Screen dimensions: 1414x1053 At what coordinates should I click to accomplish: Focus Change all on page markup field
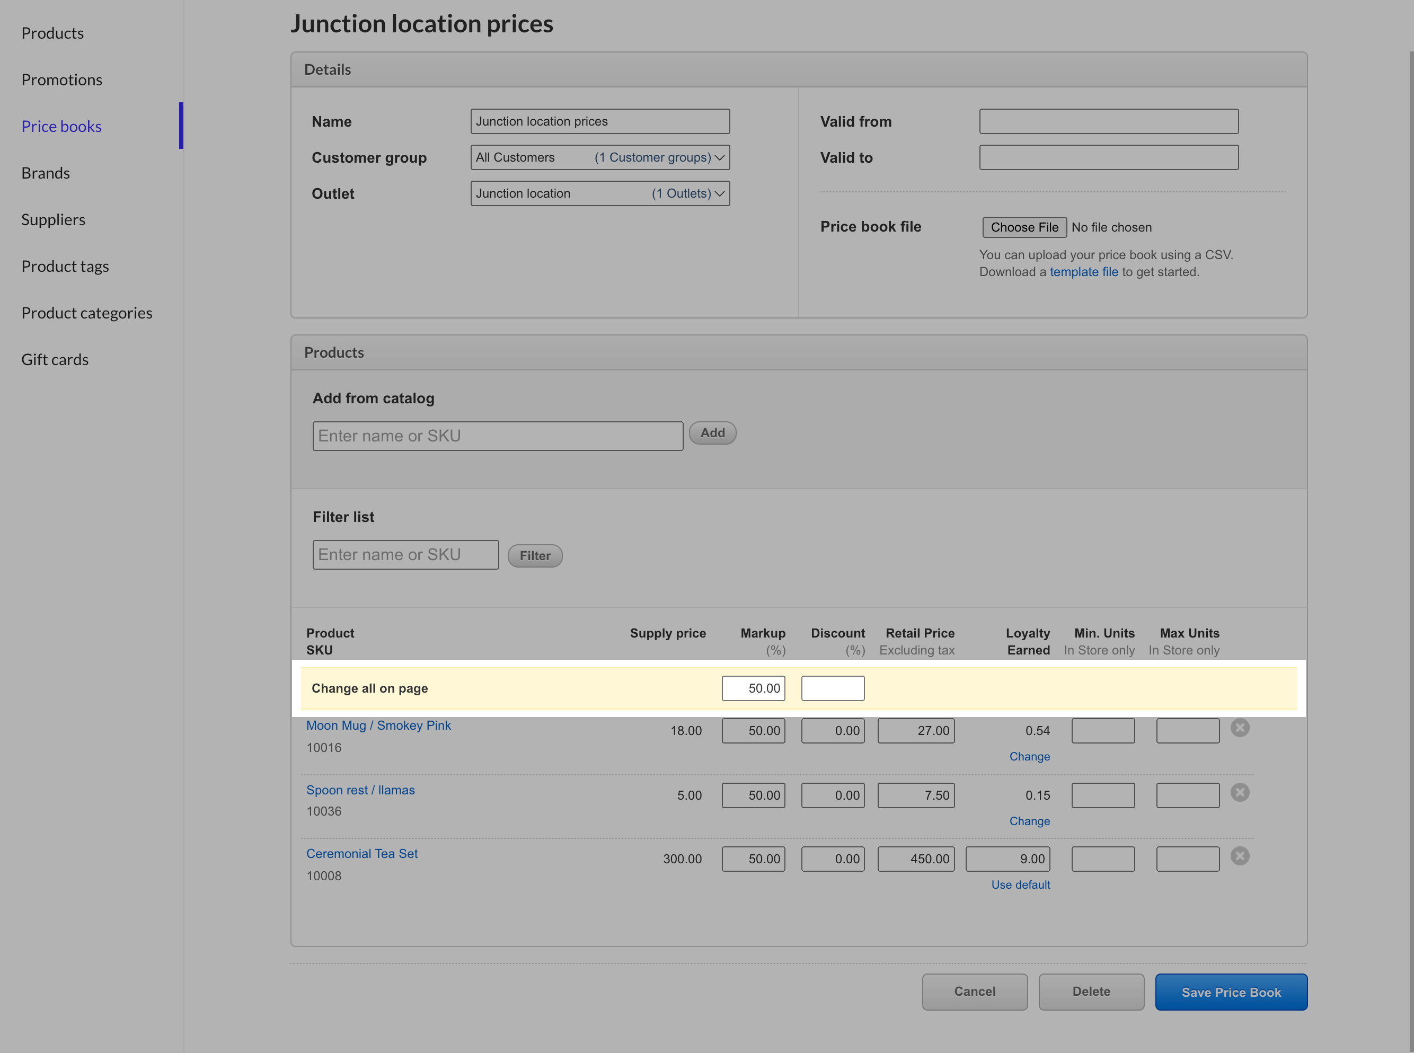[x=753, y=688]
